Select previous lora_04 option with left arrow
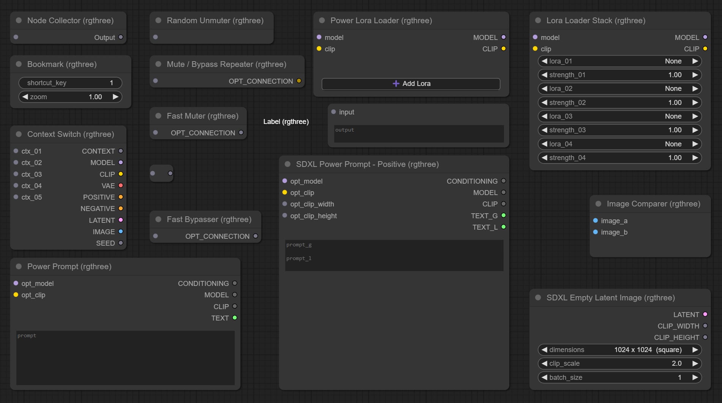This screenshot has height=403, width=722. (x=544, y=144)
